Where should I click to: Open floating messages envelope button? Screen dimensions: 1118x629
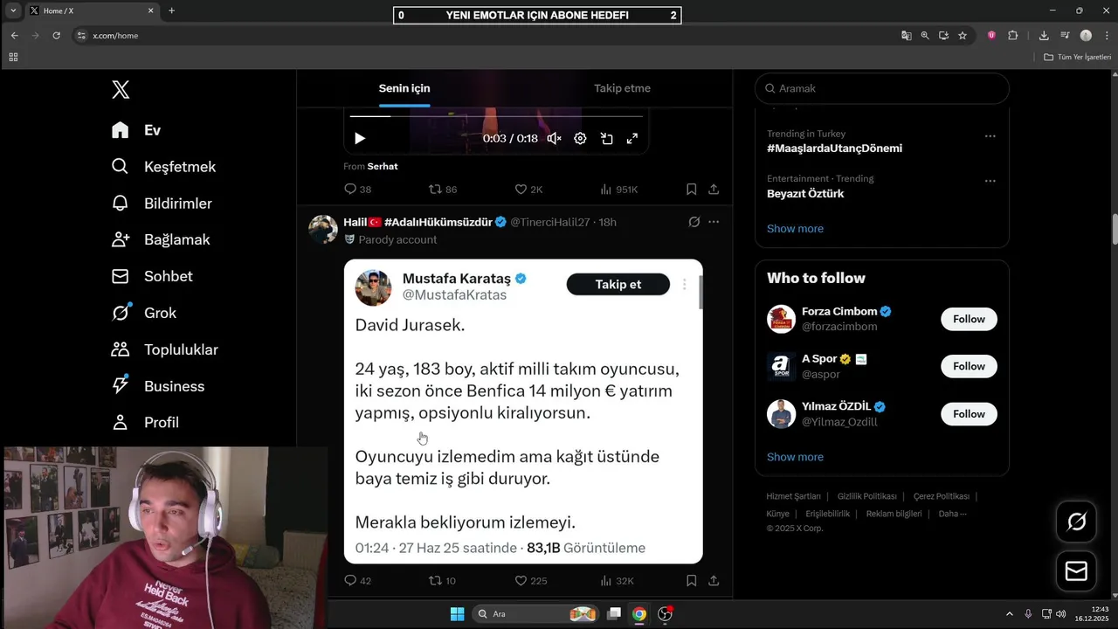click(1077, 571)
